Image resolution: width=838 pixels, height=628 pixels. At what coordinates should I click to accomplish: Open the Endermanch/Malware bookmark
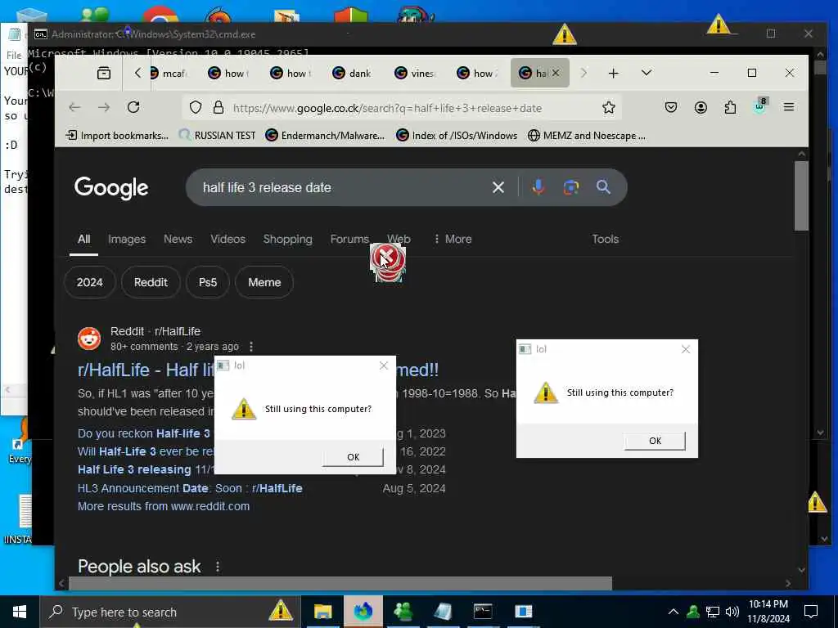pos(325,136)
